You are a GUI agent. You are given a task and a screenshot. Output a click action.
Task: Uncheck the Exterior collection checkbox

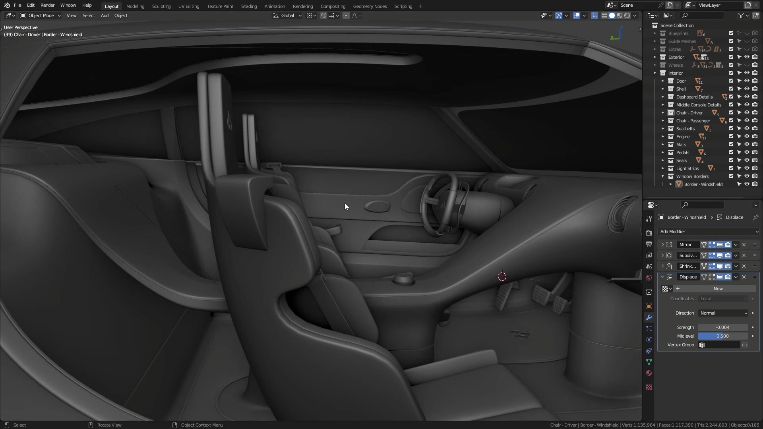pyautogui.click(x=731, y=57)
